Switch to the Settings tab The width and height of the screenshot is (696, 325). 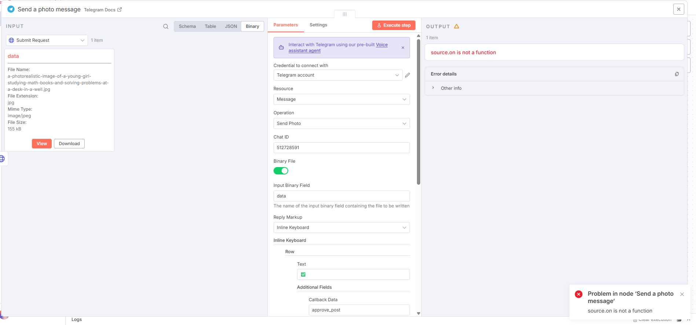tap(318, 25)
